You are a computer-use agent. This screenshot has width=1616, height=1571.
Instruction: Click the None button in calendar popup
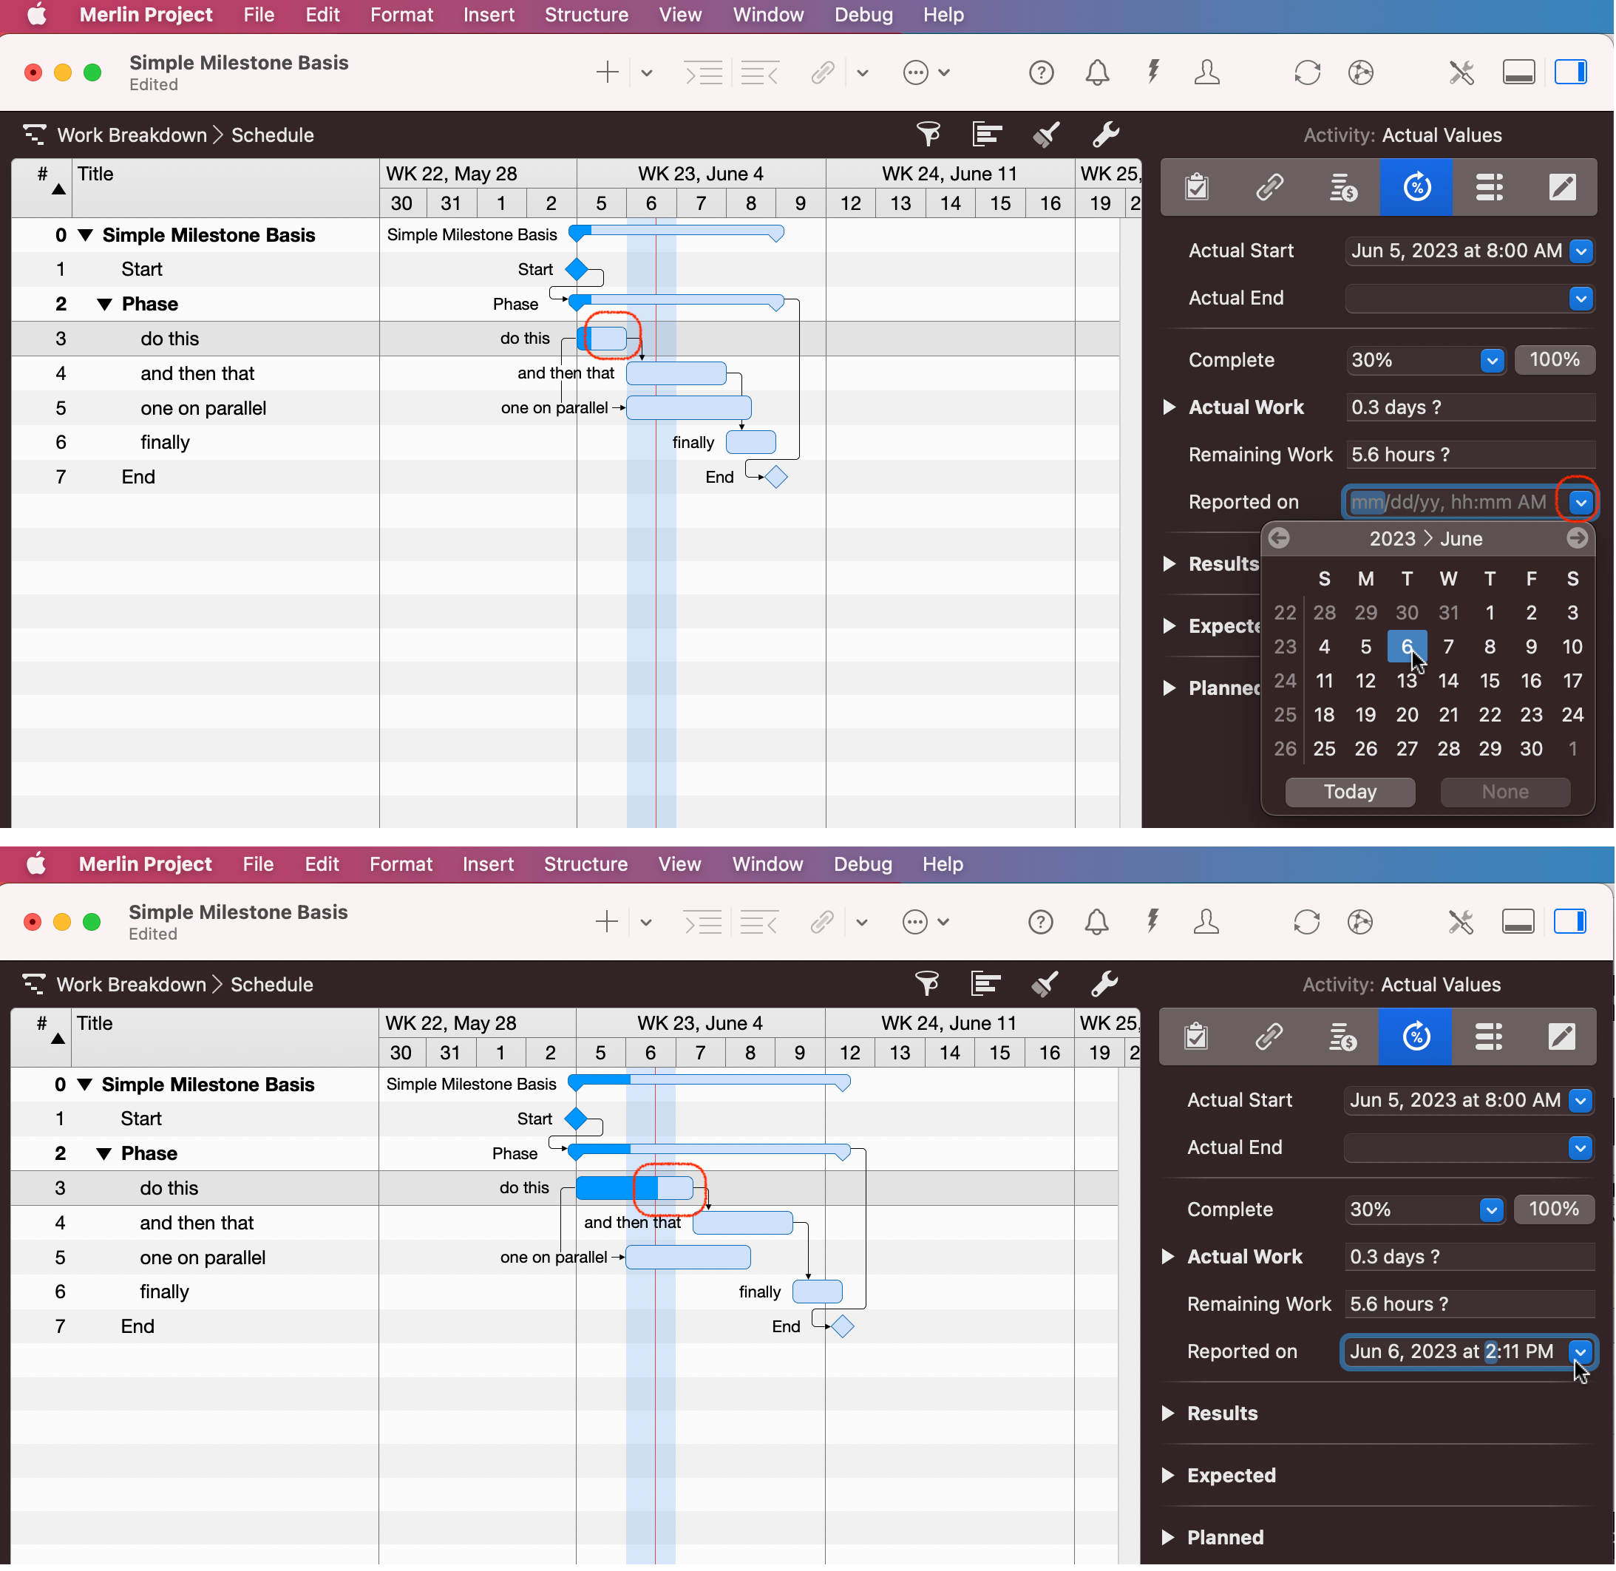coord(1507,792)
